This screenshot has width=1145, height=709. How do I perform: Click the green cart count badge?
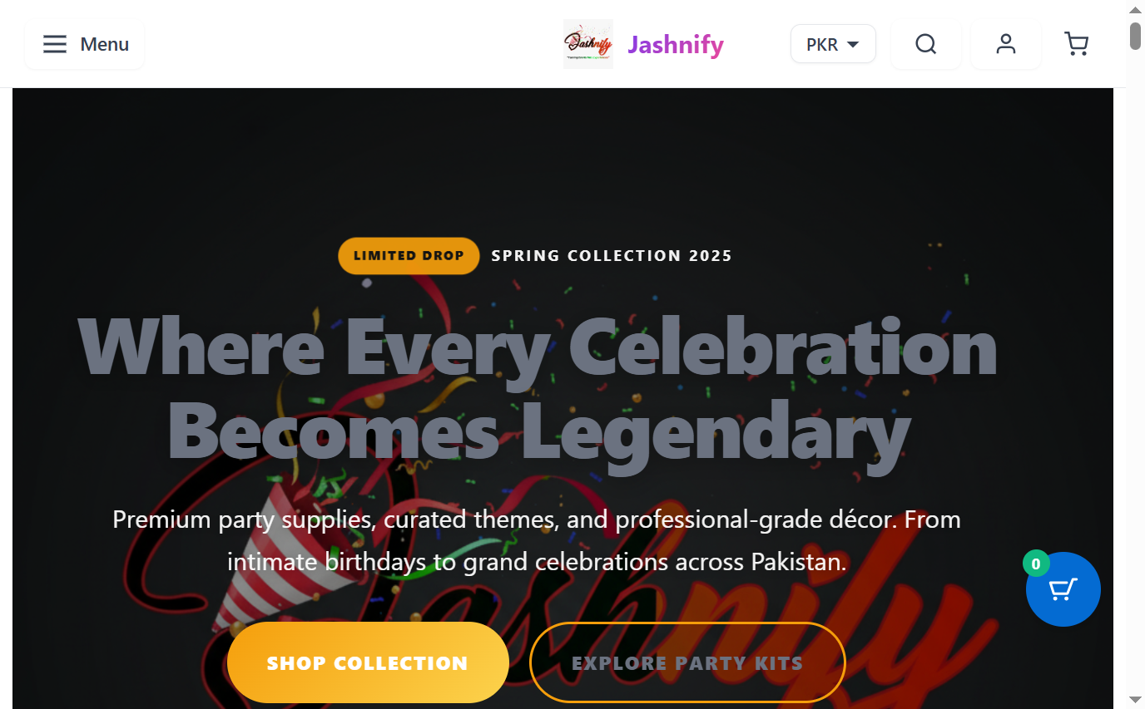(1036, 564)
